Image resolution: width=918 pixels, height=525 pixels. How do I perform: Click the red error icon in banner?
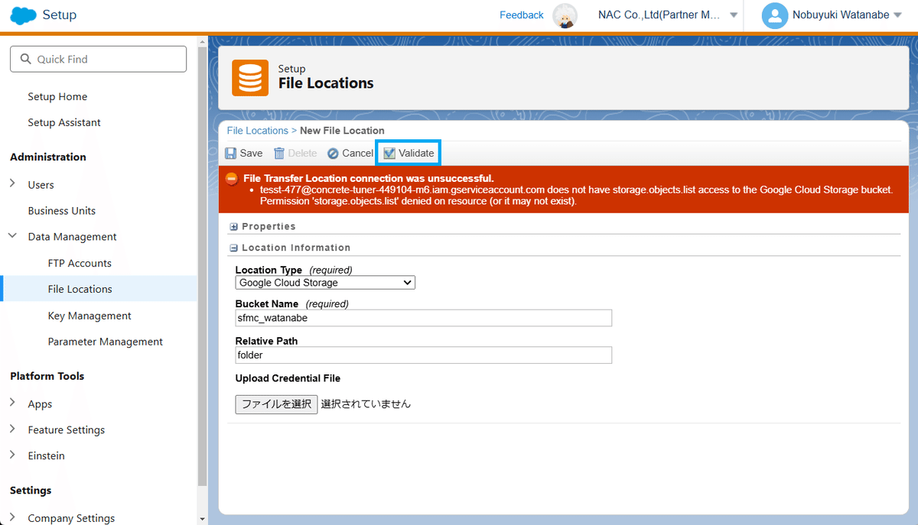(232, 179)
